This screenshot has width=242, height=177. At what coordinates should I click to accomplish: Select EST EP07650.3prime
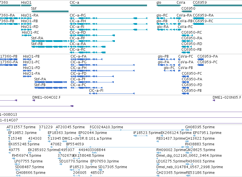(104, 161)
